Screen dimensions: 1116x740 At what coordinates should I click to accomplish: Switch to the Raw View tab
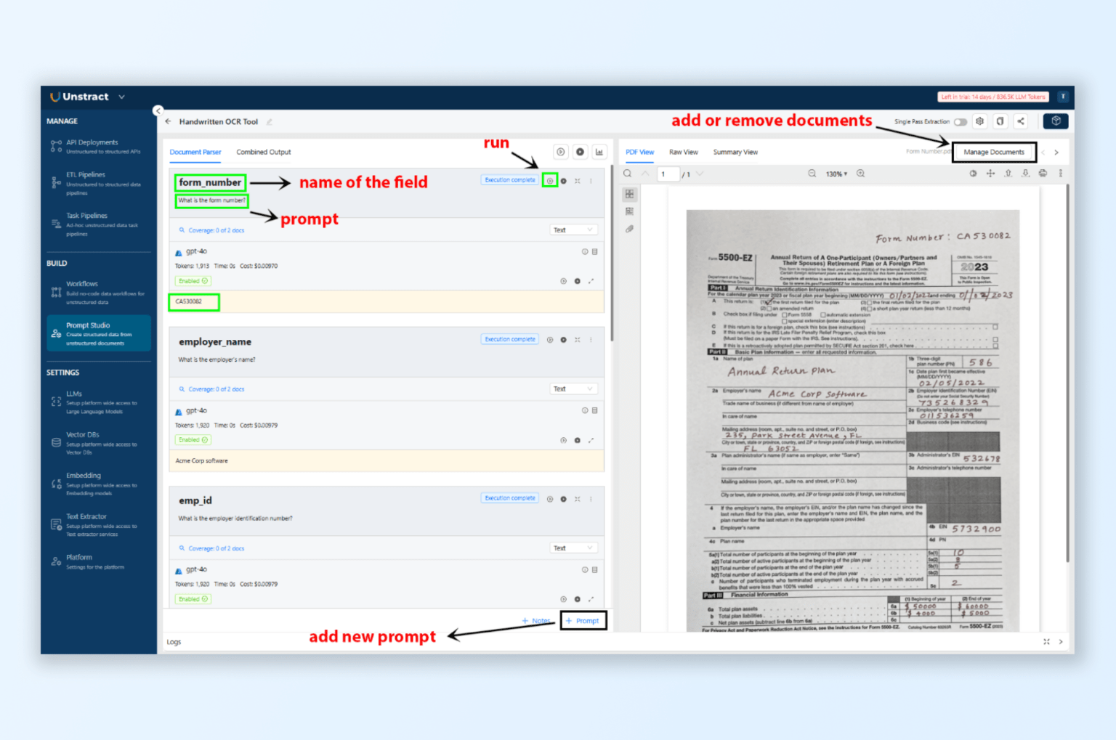point(683,153)
